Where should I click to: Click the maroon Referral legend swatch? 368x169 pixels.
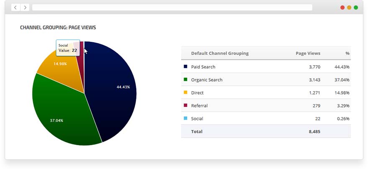185,105
